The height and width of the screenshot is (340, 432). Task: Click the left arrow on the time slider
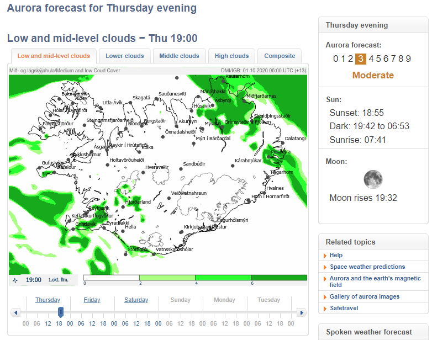point(17,312)
